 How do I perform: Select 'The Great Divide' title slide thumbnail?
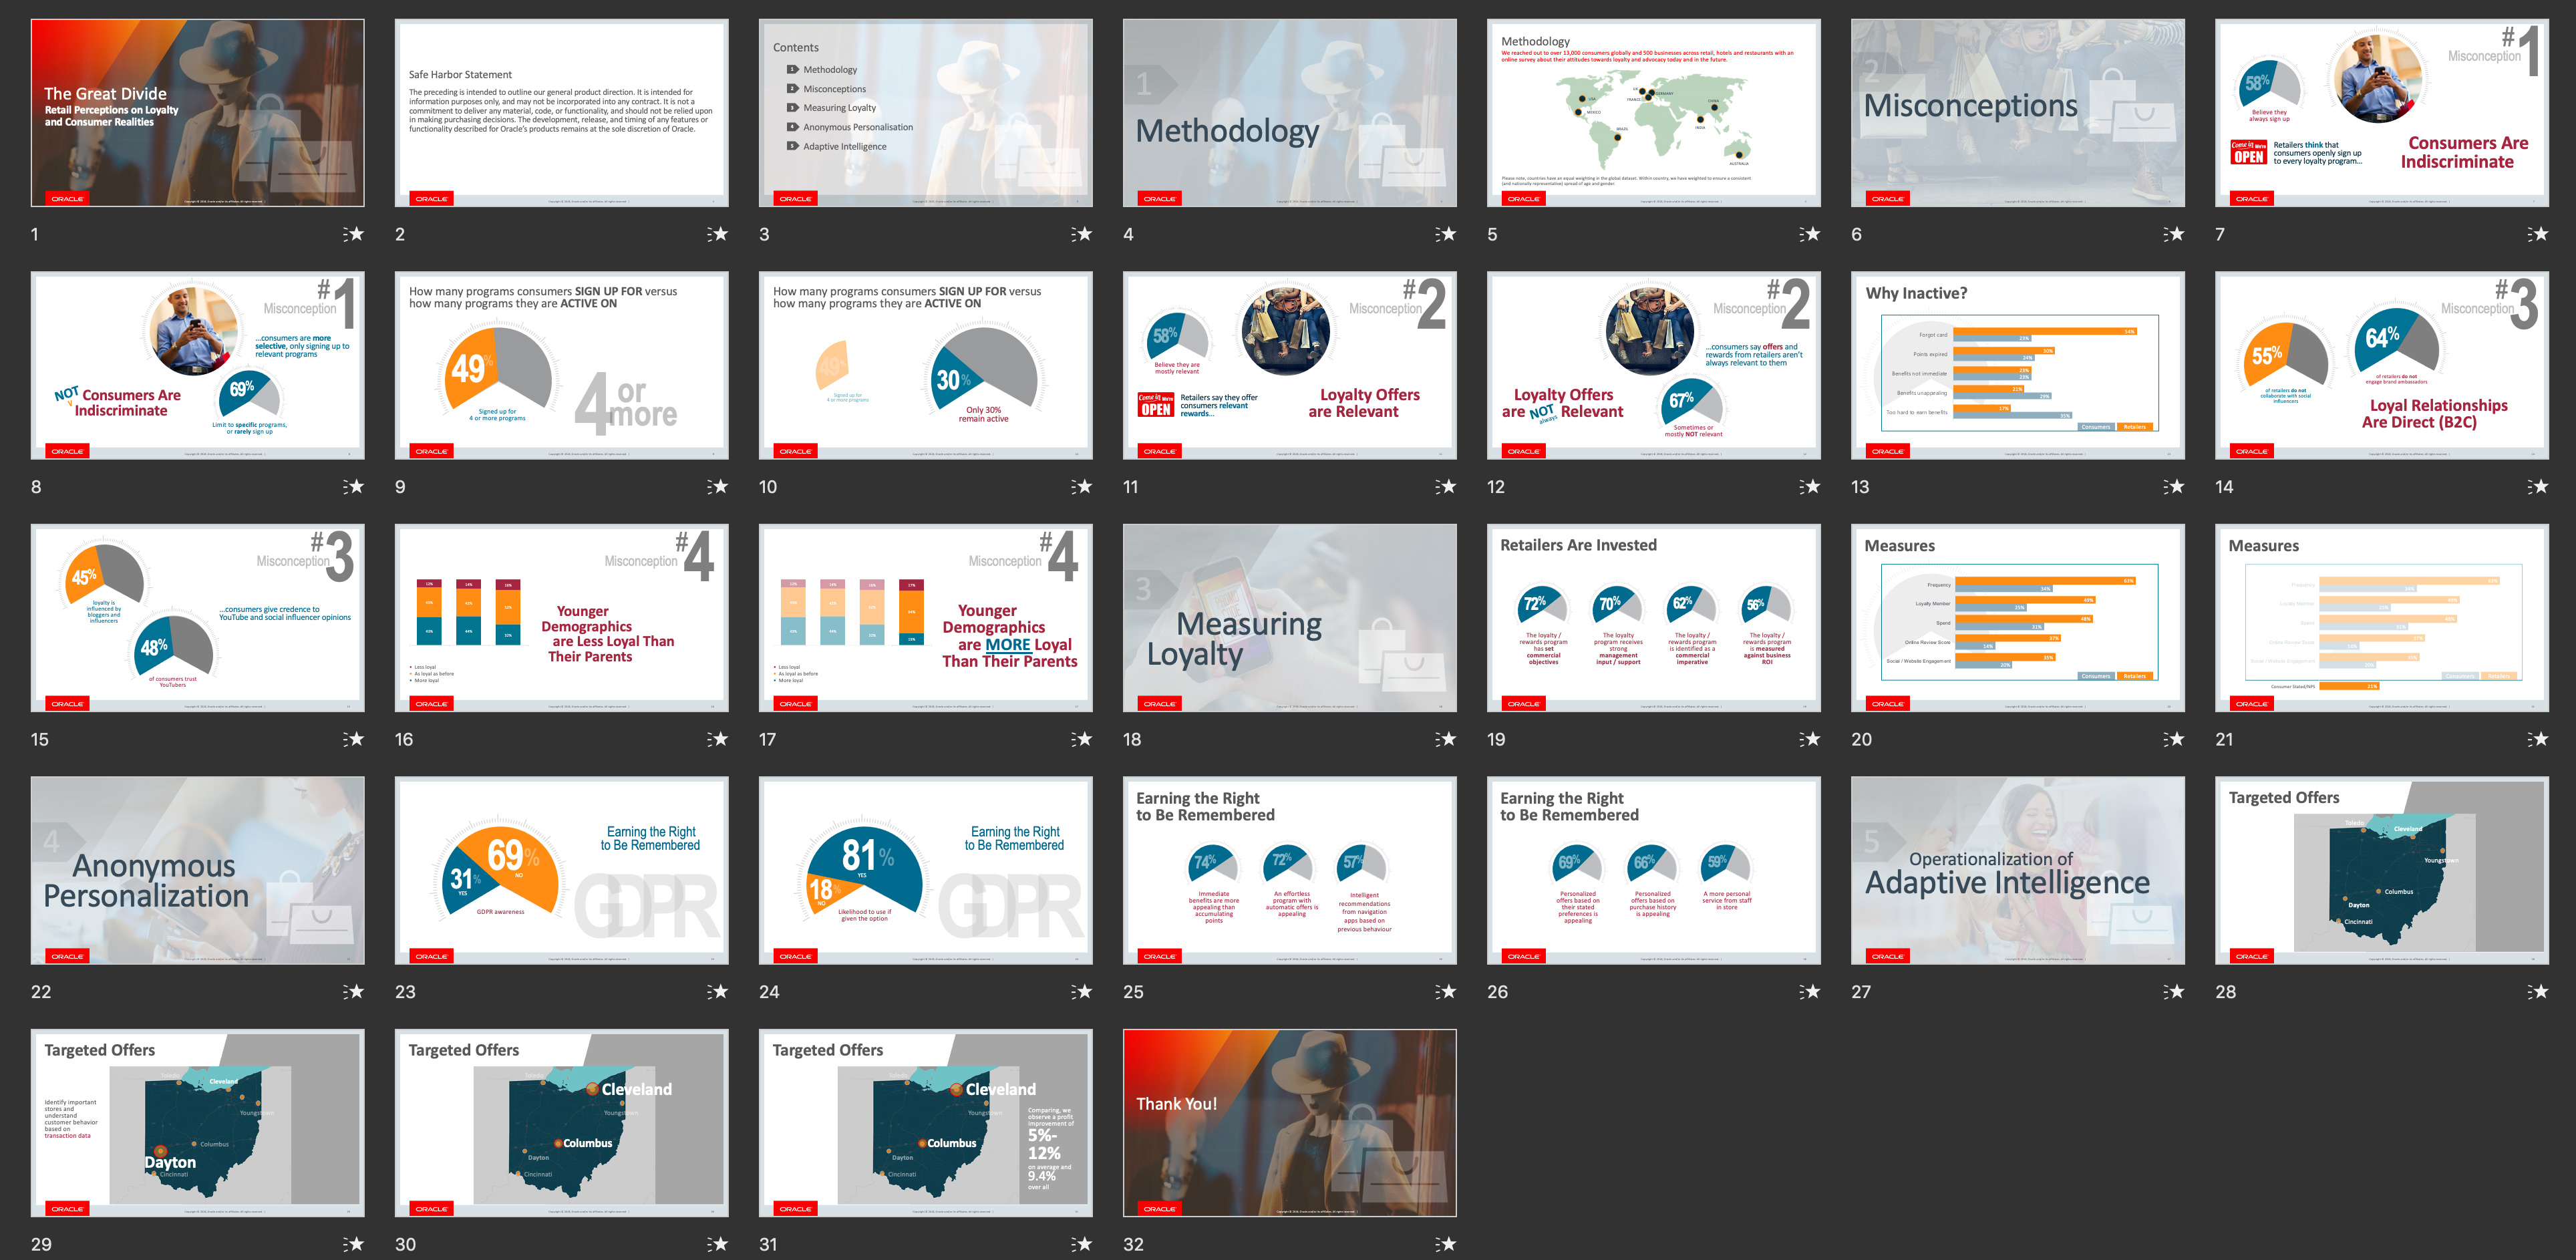click(x=197, y=113)
